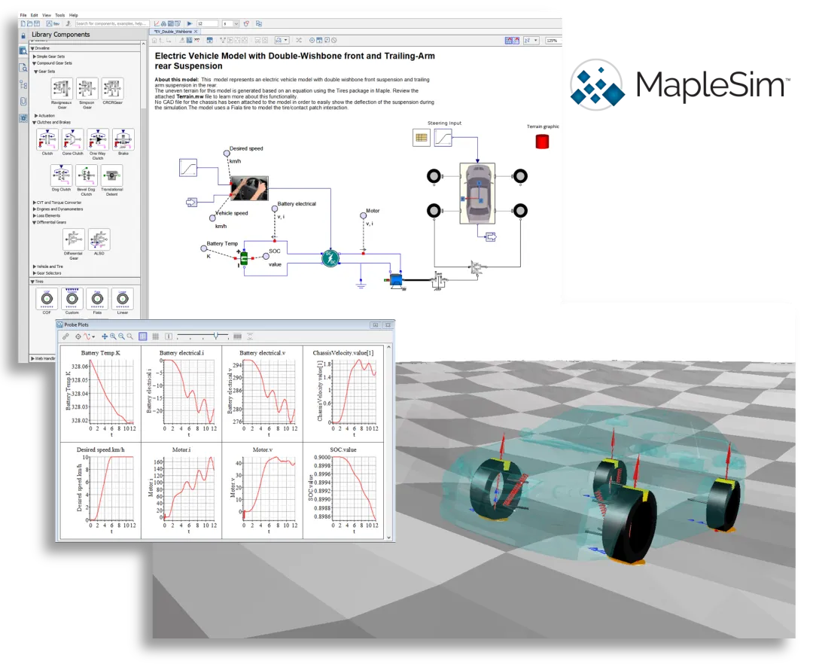Click the steering wheel driver block in diagram
Viewport: 813px width, 664px height.
[249, 189]
